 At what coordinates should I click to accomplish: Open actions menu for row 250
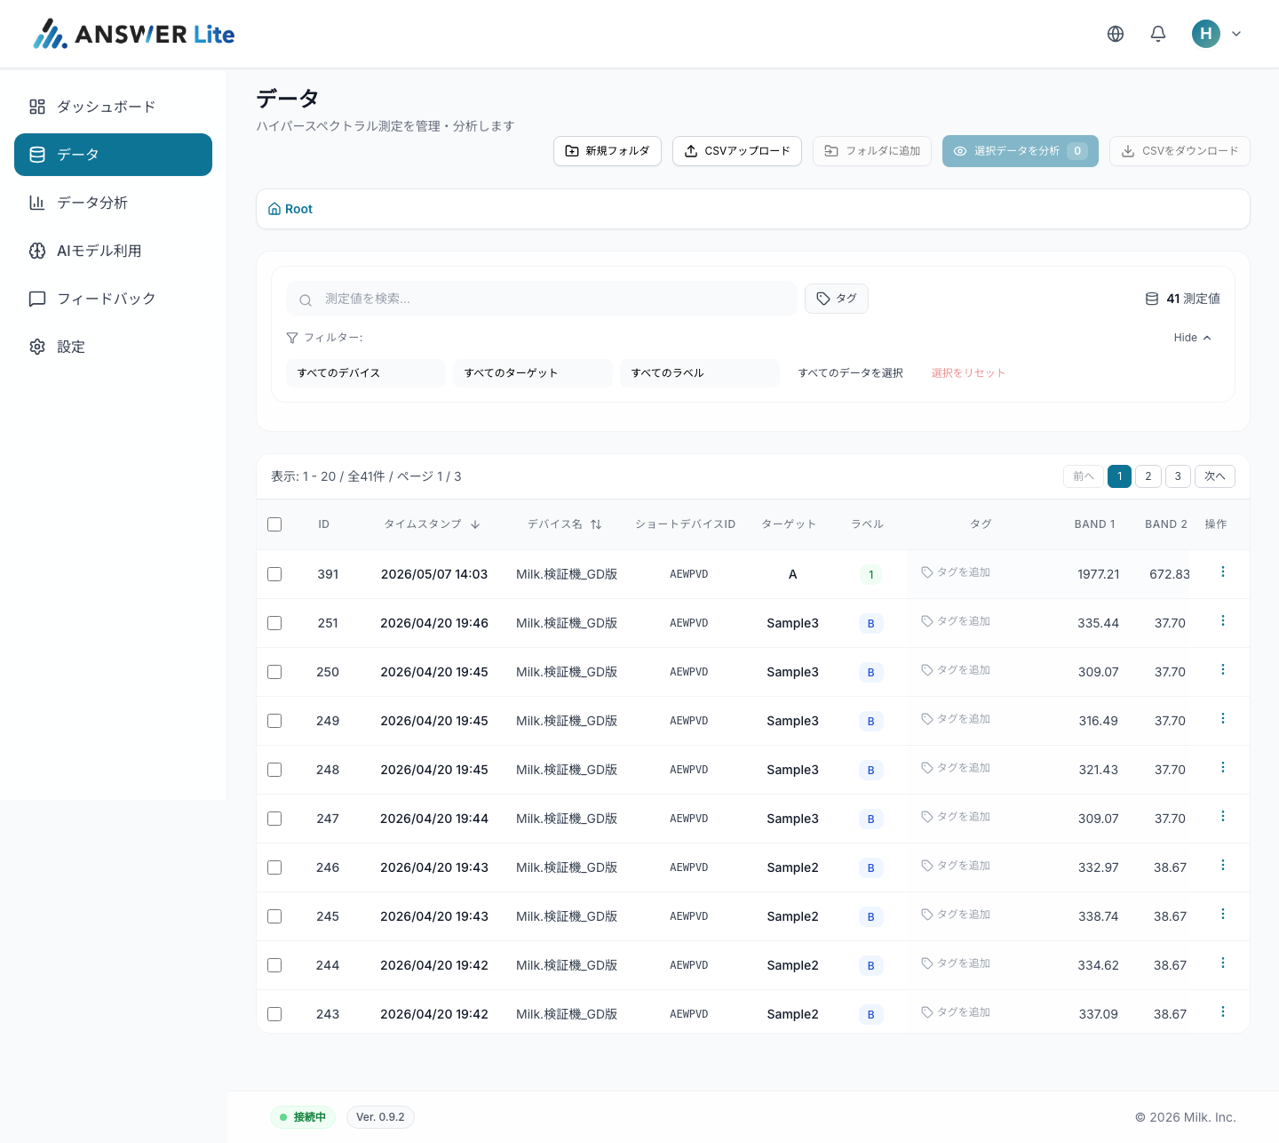coord(1223,669)
